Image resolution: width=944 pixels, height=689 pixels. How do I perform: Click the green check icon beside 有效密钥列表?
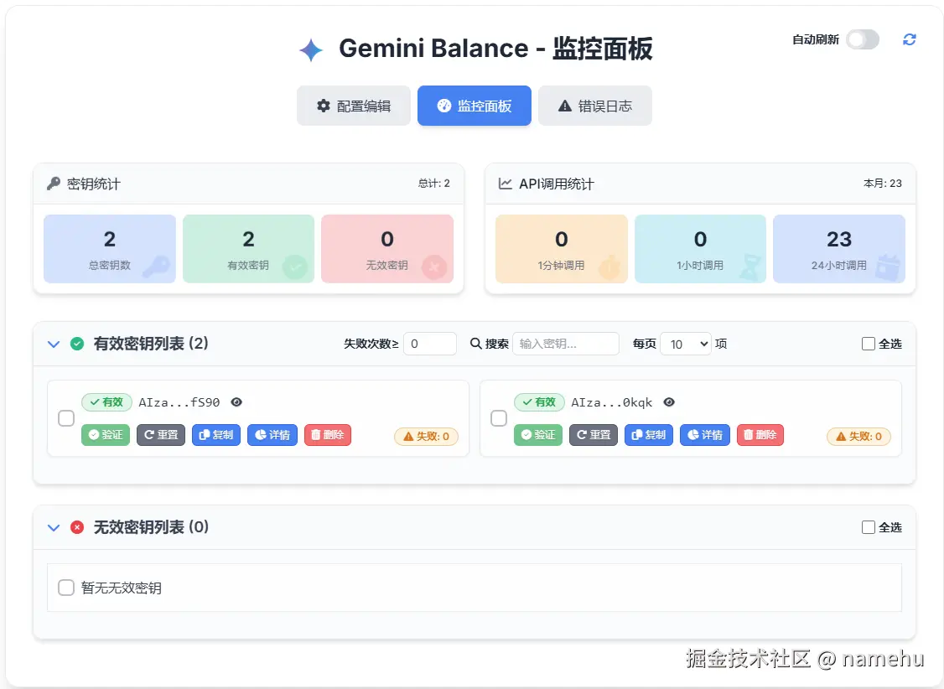click(77, 344)
